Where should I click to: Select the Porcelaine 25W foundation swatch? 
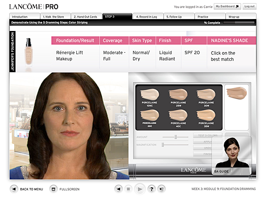[178, 95]
